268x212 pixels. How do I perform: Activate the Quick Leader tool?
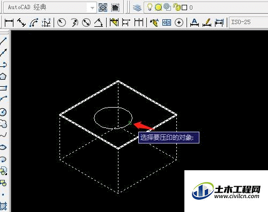pyautogui.click(x=154, y=22)
